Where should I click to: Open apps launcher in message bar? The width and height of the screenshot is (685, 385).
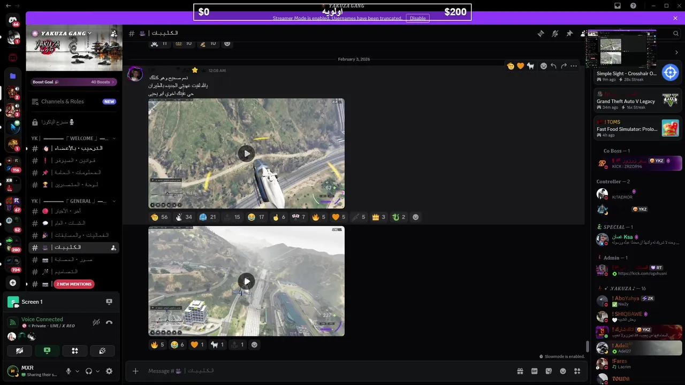tap(577, 371)
